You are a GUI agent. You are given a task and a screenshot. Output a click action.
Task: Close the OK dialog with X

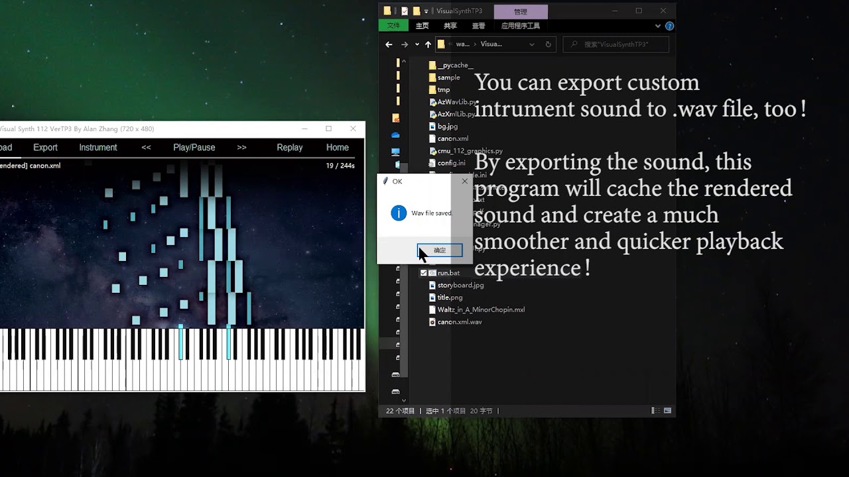click(464, 181)
